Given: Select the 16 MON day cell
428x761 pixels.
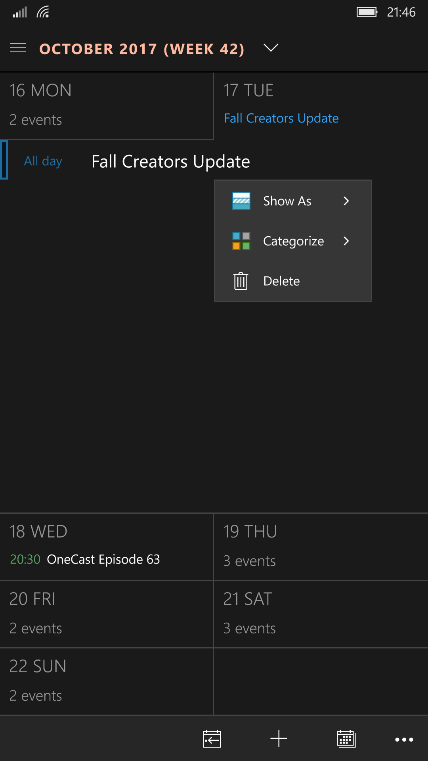Looking at the screenshot, I should click(x=107, y=106).
